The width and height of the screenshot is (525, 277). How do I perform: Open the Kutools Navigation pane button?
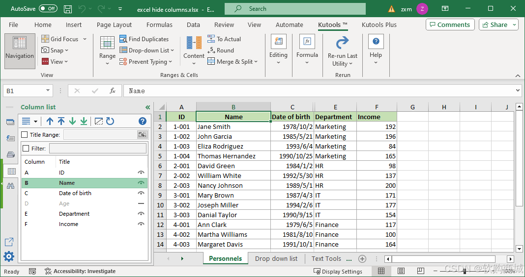[20, 51]
